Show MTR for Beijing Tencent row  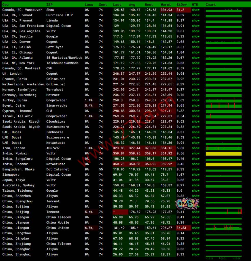coord(196,212)
